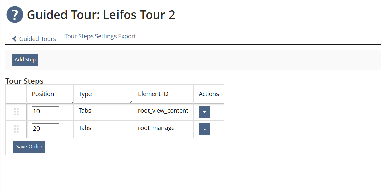Click the Position column header
Image resolution: width=385 pixels, height=193 pixels.
pyautogui.click(x=43, y=94)
